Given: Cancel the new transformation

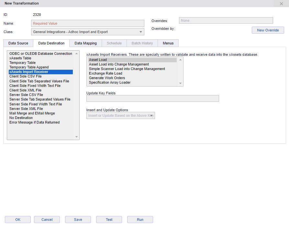Looking at the screenshot, I should tap(47, 220).
